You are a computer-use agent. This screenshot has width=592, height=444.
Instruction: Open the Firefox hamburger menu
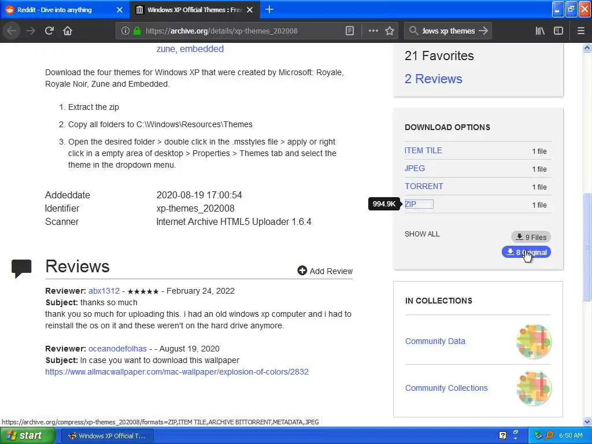click(581, 31)
